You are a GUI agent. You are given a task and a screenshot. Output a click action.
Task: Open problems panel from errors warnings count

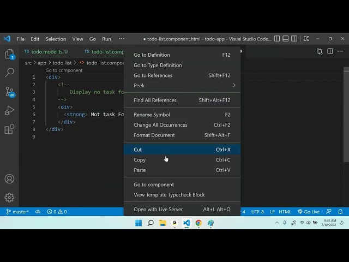click(57, 212)
